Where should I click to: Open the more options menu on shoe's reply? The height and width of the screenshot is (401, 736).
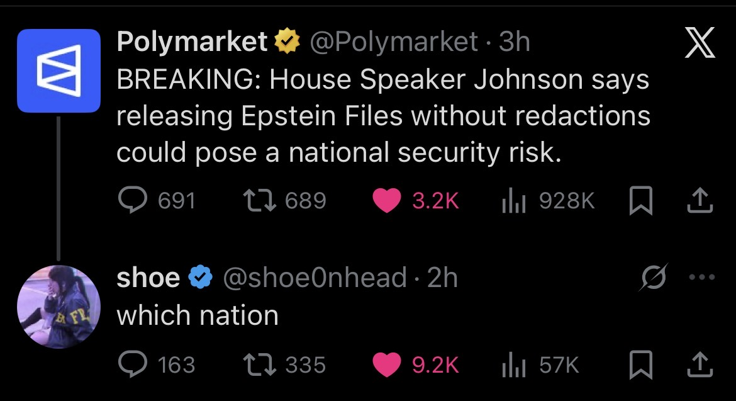pyautogui.click(x=703, y=278)
